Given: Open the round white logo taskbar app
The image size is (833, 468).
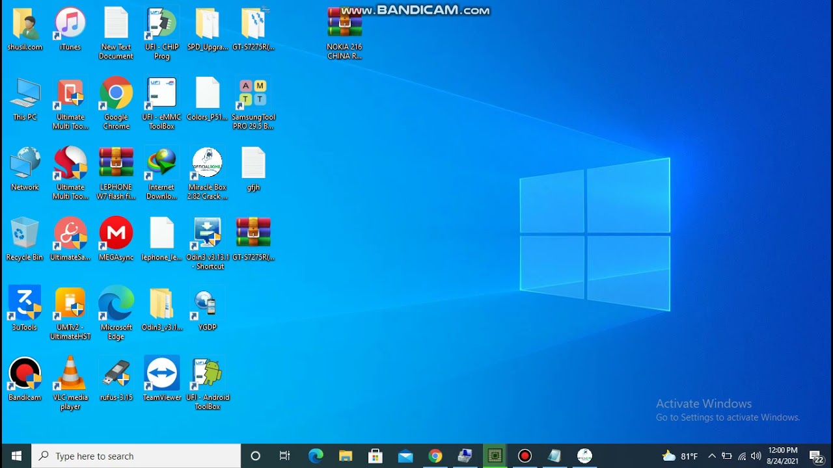Looking at the screenshot, I should [585, 456].
